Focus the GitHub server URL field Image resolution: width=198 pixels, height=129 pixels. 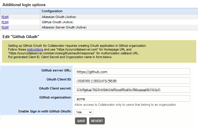click(132, 71)
